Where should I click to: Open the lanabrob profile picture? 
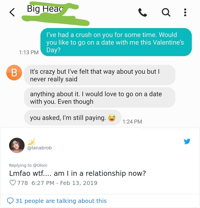[x=17, y=145]
